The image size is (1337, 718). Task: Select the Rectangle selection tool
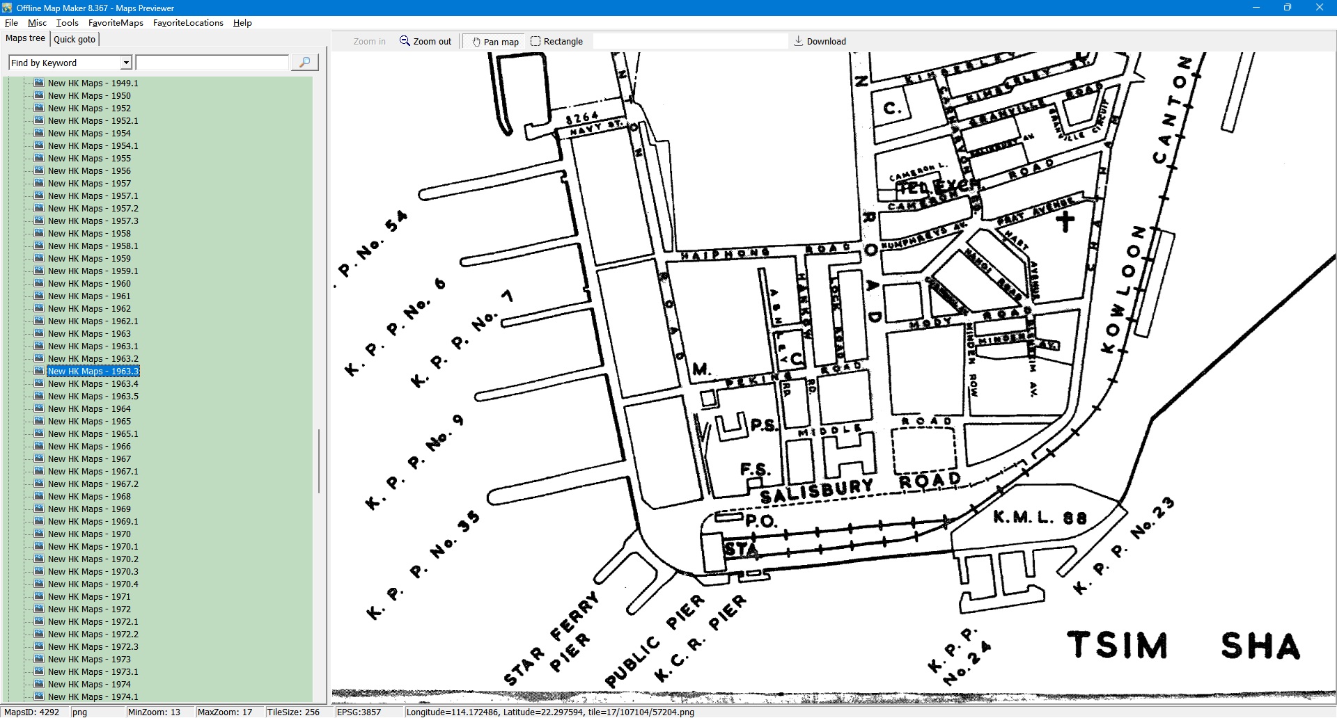[x=535, y=41]
